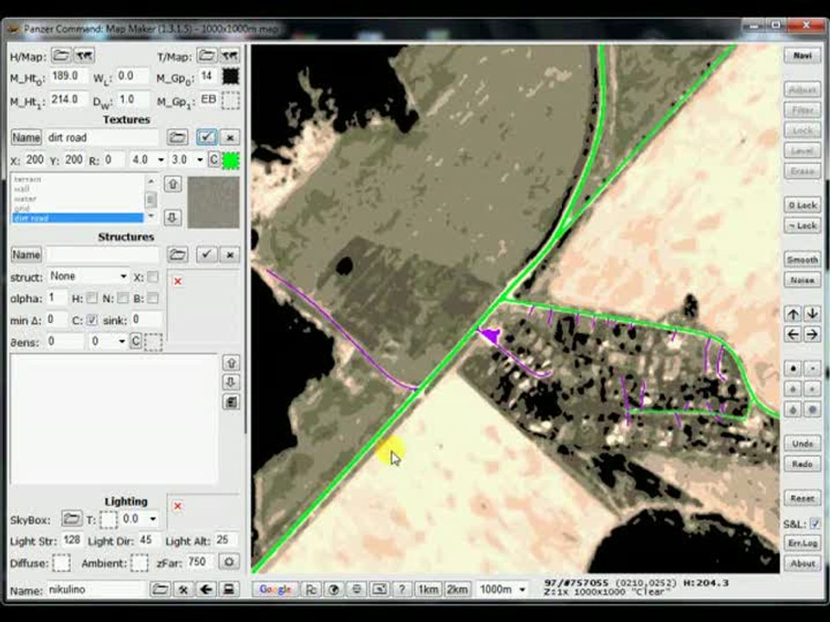
Task: Toggle the N checkbox
Action: [x=122, y=298]
